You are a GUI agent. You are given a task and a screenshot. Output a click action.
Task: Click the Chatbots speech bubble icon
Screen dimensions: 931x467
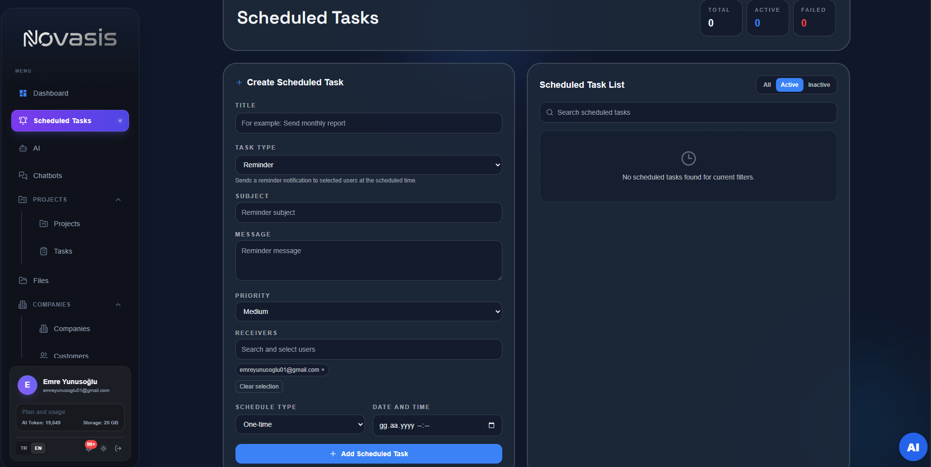[x=23, y=176]
